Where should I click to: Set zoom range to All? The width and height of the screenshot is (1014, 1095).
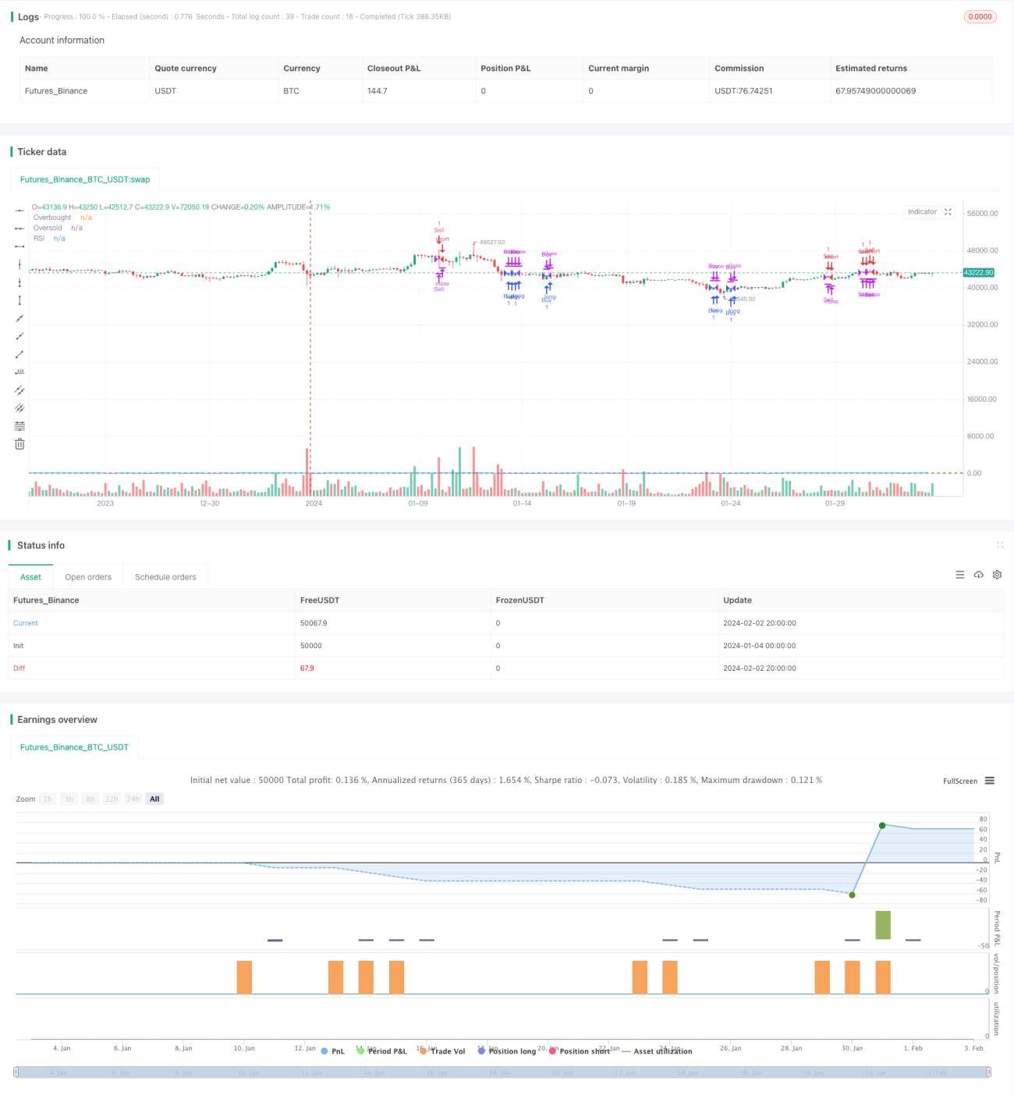154,799
